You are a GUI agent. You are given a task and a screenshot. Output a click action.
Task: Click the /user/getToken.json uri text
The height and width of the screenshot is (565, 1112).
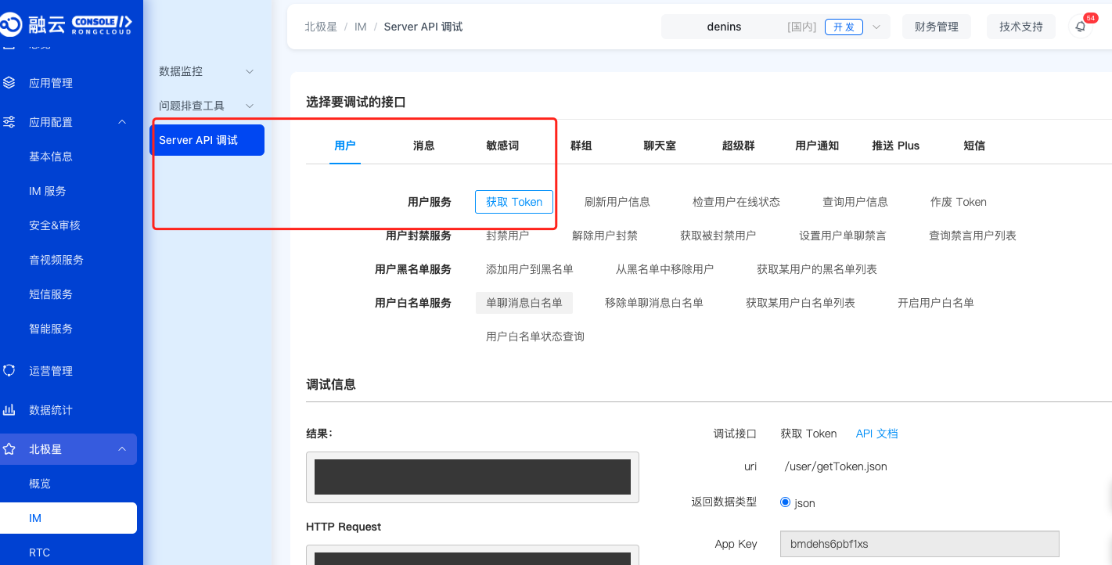[x=836, y=466]
